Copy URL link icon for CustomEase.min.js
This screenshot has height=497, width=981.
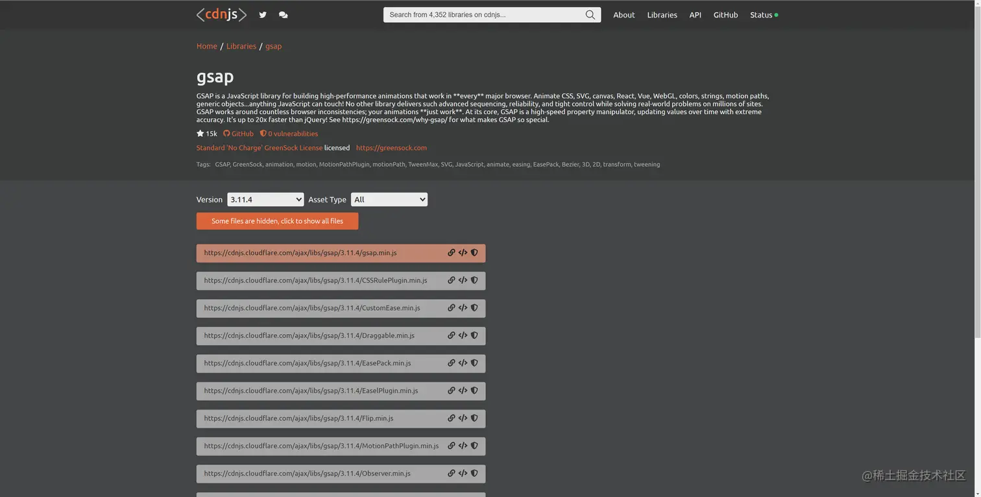[x=452, y=308]
